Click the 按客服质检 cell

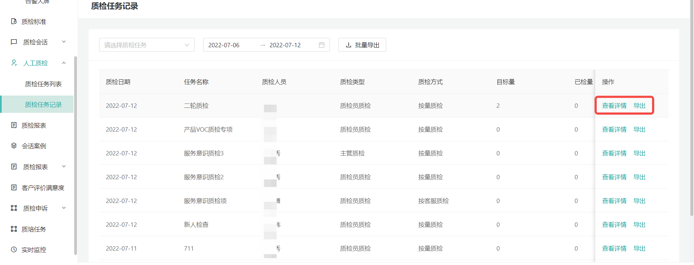pyautogui.click(x=433, y=201)
